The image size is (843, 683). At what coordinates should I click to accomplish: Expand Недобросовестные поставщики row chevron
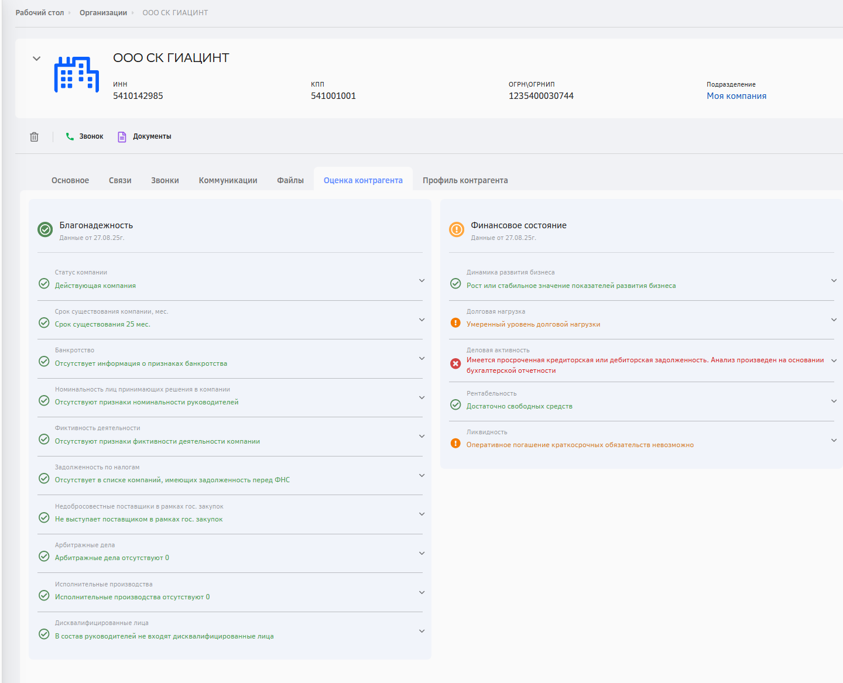point(421,514)
